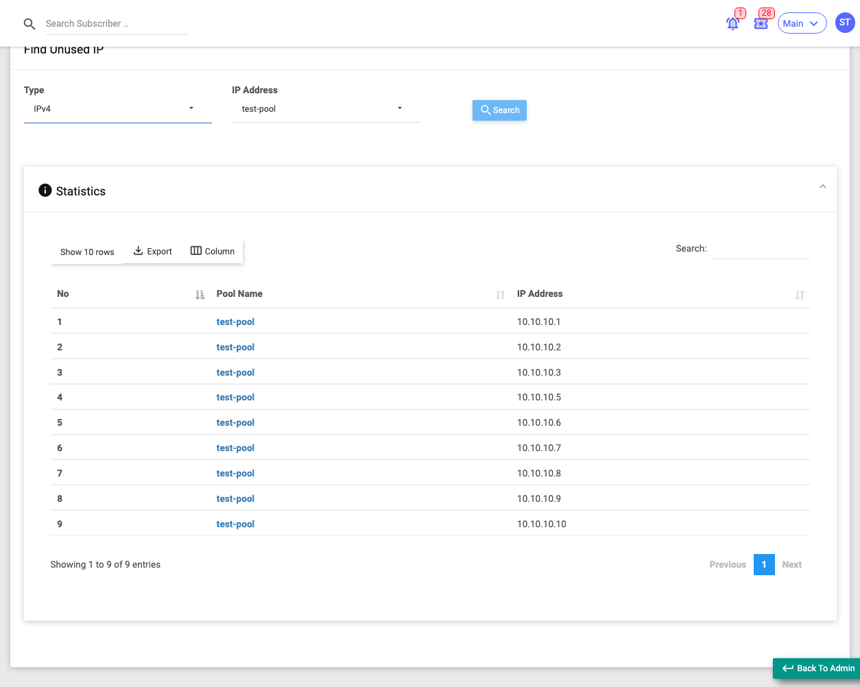This screenshot has width=860, height=687.
Task: Select IP address 10.10.10.3 cell
Action: (539, 372)
